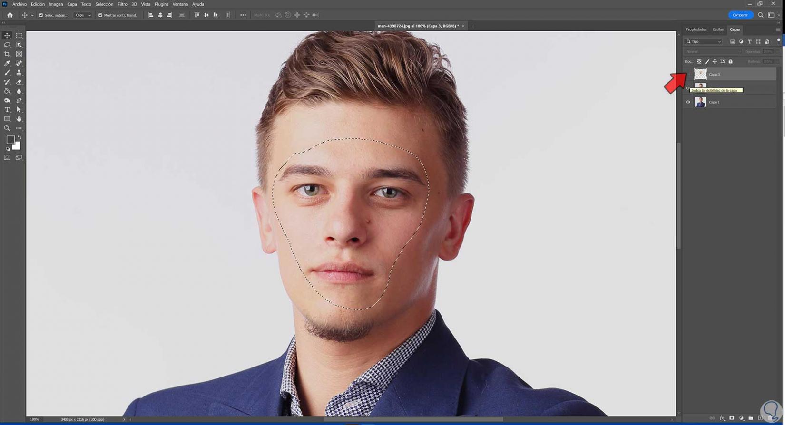This screenshot has height=425, width=785.
Task: Switch to the Propiedades tab
Action: tap(696, 29)
